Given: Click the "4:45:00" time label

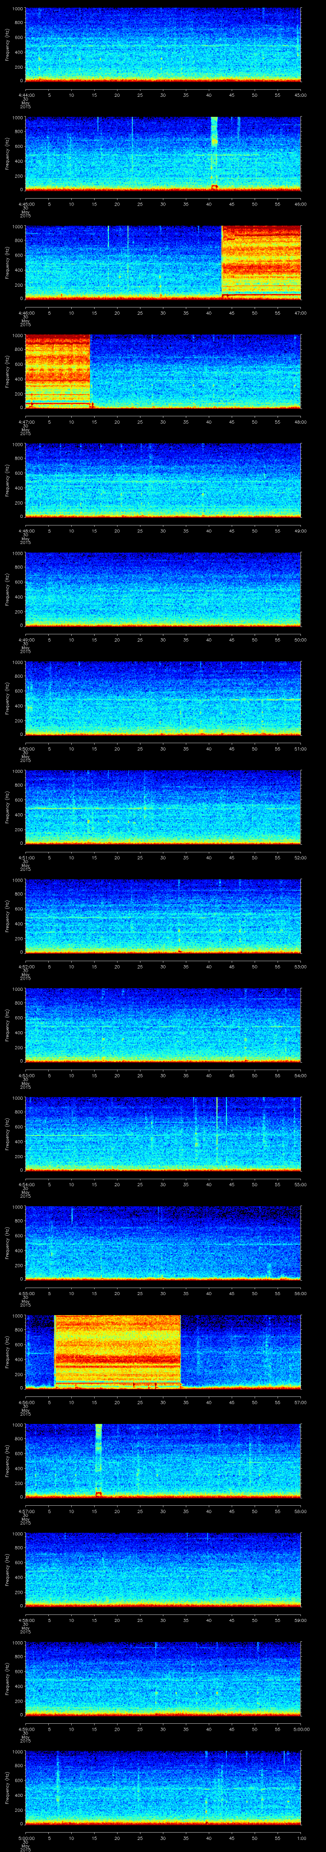Looking at the screenshot, I should [26, 204].
